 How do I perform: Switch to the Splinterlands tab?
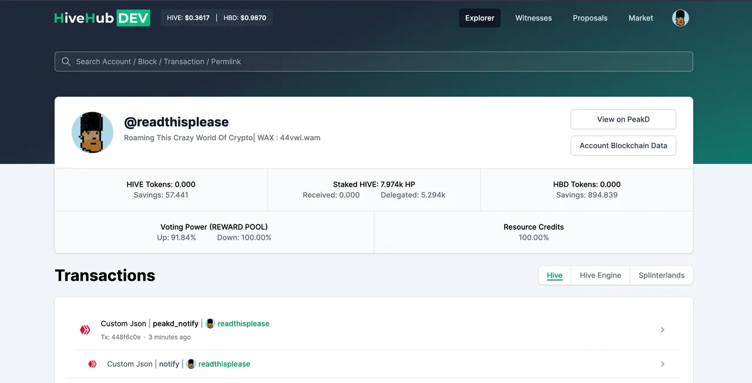click(x=662, y=276)
